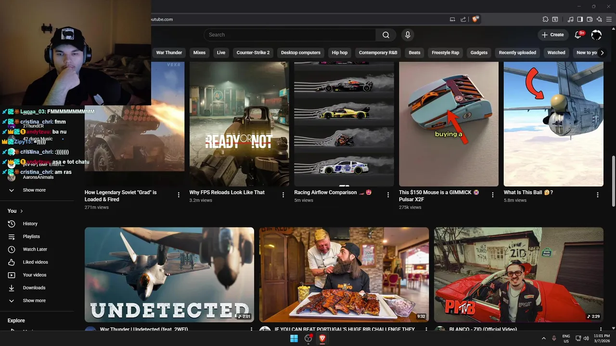Screen dimensions: 616x346
Task: Open the What Is This Ball thumbnail
Action: [553, 124]
